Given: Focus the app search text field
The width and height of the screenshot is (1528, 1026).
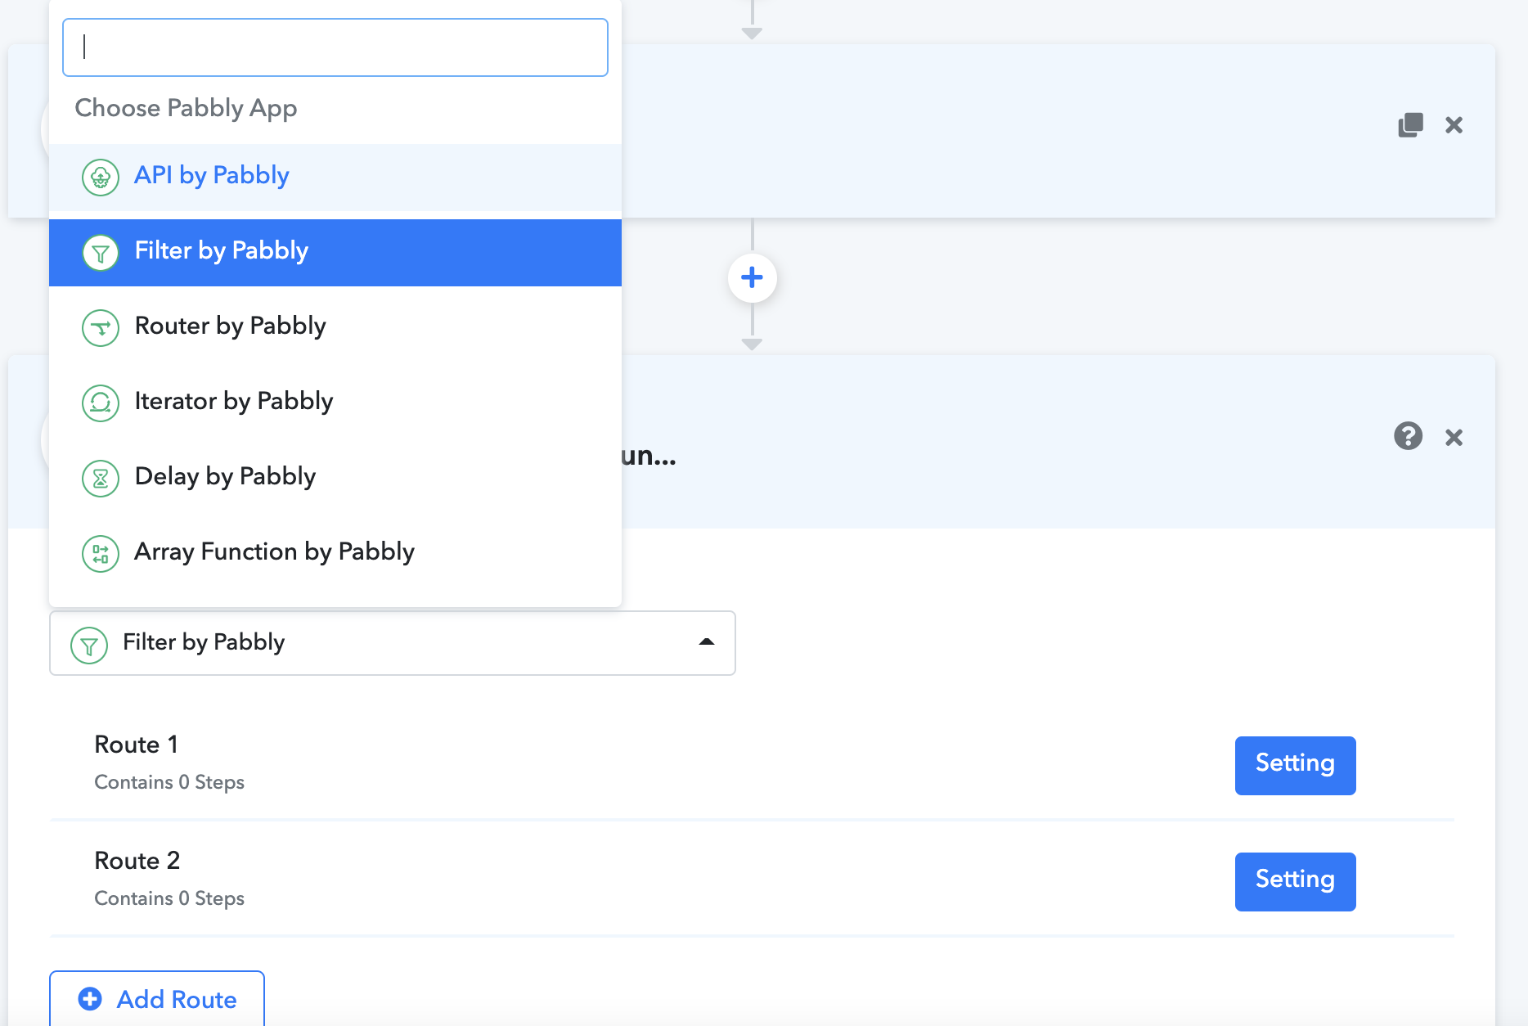Looking at the screenshot, I should (x=335, y=47).
